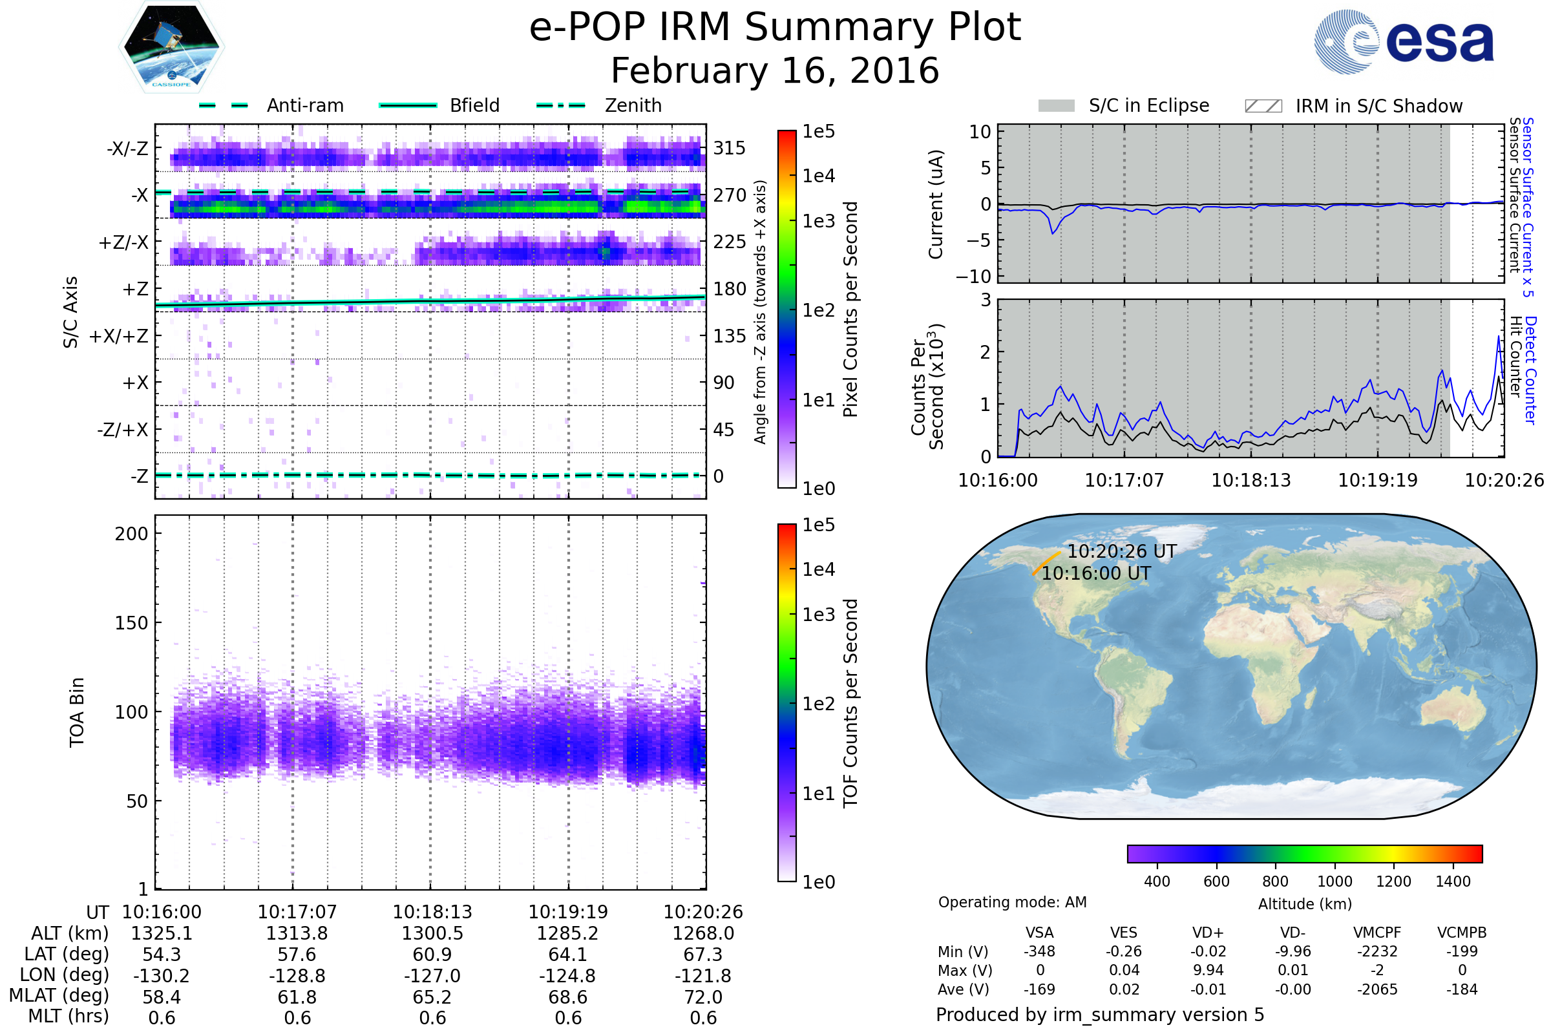Viewport: 1551px width, 1034px height.
Task: Click the S/C in Eclipse gray swatch
Action: tap(1056, 106)
